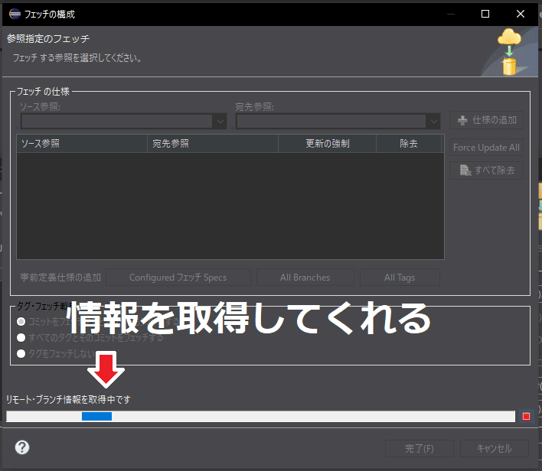The height and width of the screenshot is (471, 542).
Task: Click 更新の強制 column header
Action: click(328, 143)
